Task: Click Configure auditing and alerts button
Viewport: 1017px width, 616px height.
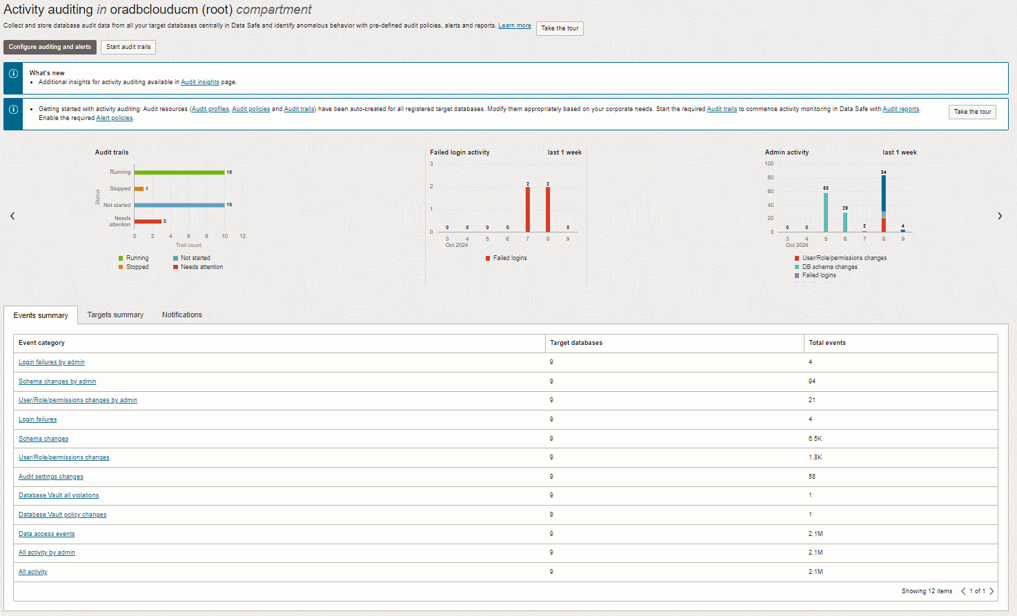Action: (50, 47)
